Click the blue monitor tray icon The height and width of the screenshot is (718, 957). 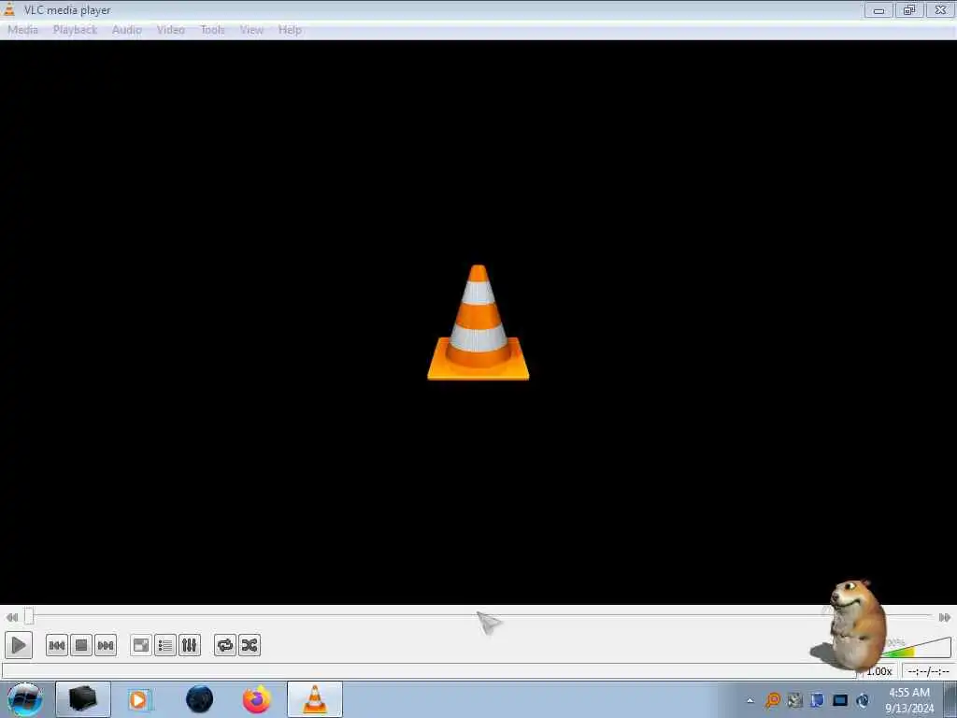[840, 699]
